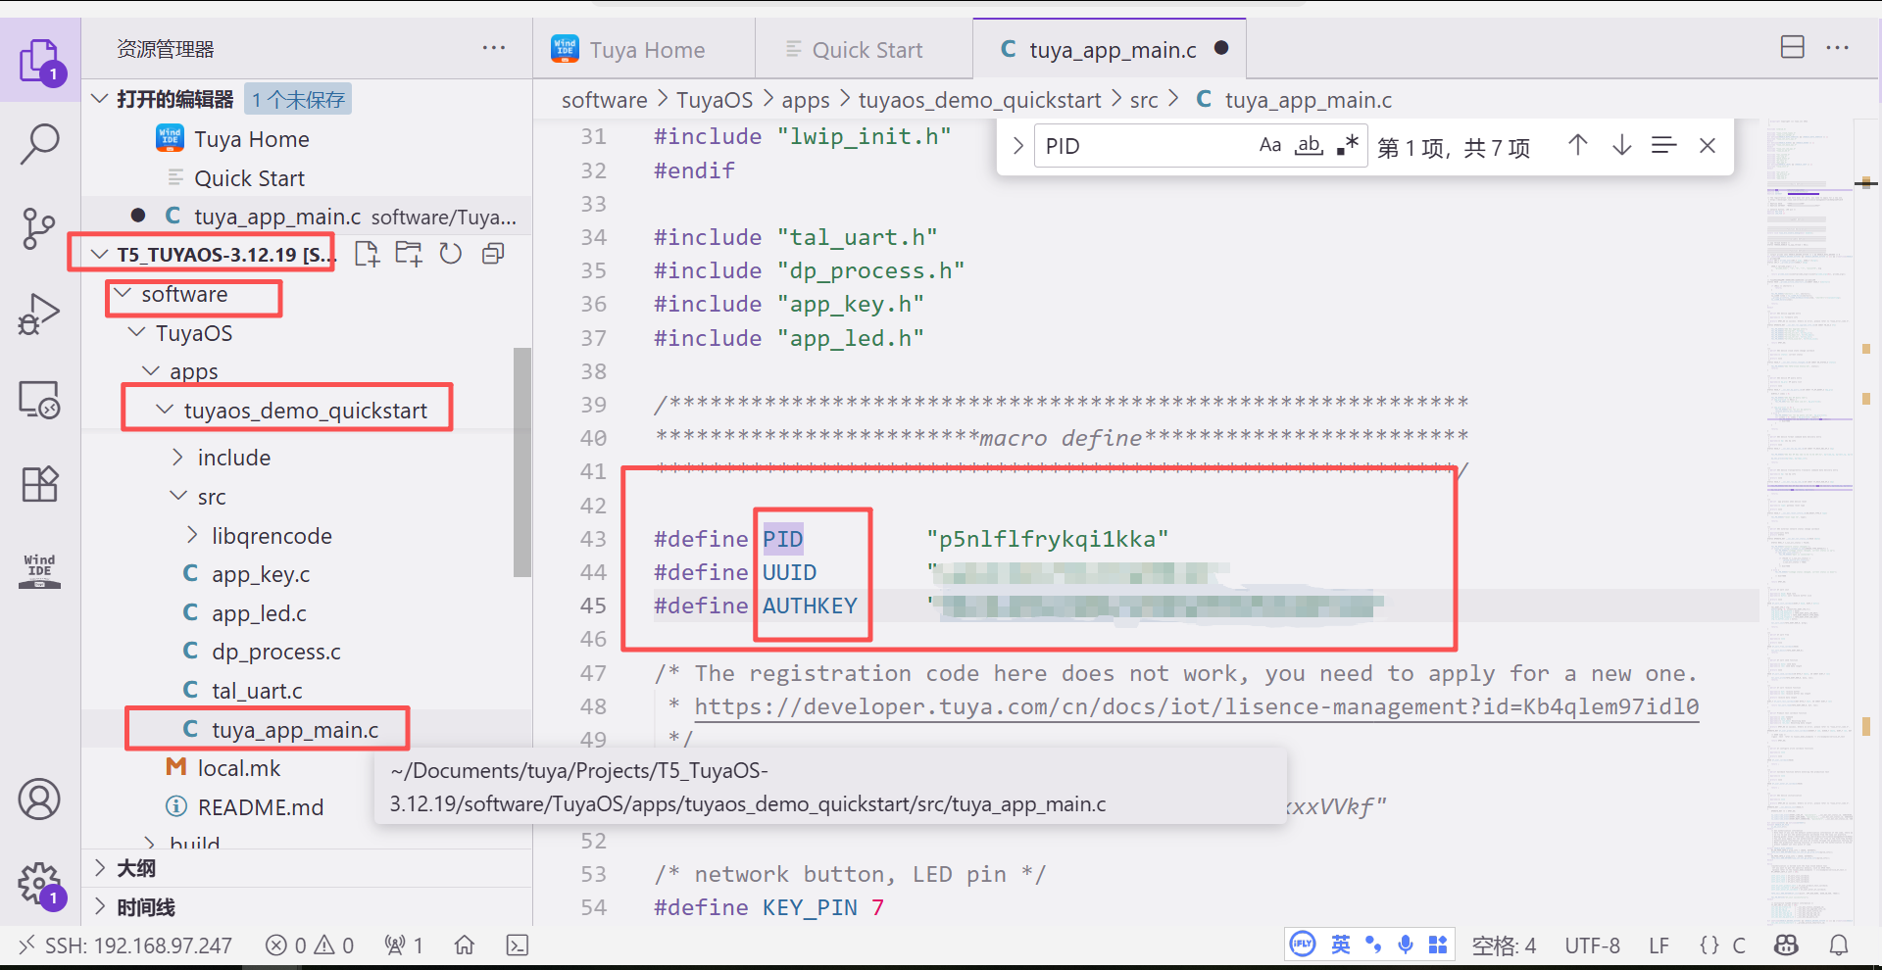Open app_key.c in the file tree
Viewport: 1882px width, 970px height.
coord(260,574)
